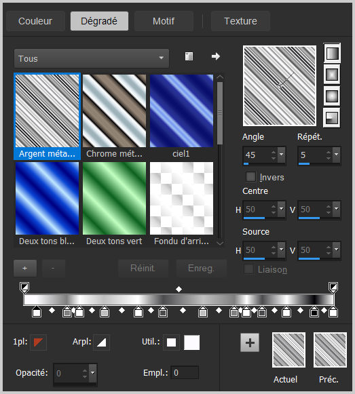Image resolution: width=355 pixels, height=394 pixels.
Task: Click the Réinit. button
Action: point(143,268)
